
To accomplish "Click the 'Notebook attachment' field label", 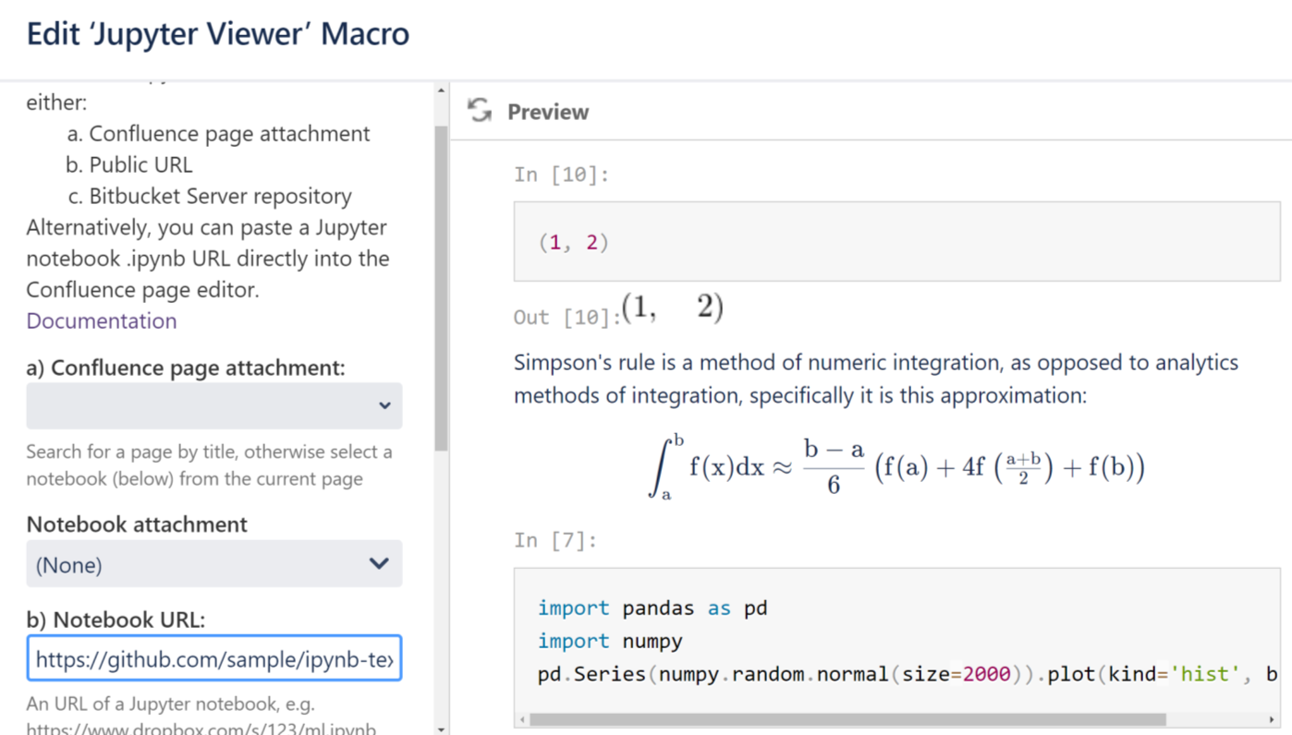I will coord(137,524).
